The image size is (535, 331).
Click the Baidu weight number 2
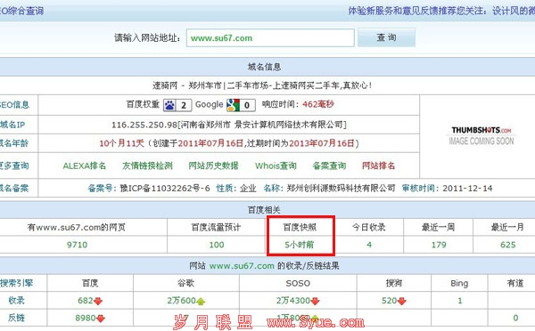pos(184,106)
